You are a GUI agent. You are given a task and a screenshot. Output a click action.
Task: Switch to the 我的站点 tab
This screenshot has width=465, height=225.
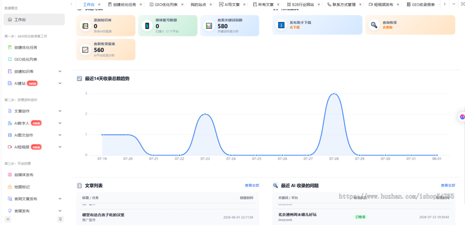198,5
